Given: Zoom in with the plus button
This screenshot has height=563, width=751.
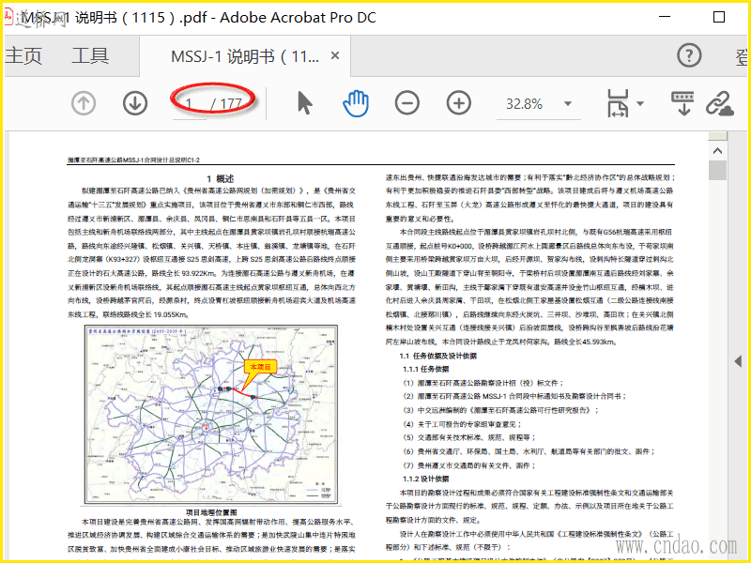Looking at the screenshot, I should pos(459,103).
